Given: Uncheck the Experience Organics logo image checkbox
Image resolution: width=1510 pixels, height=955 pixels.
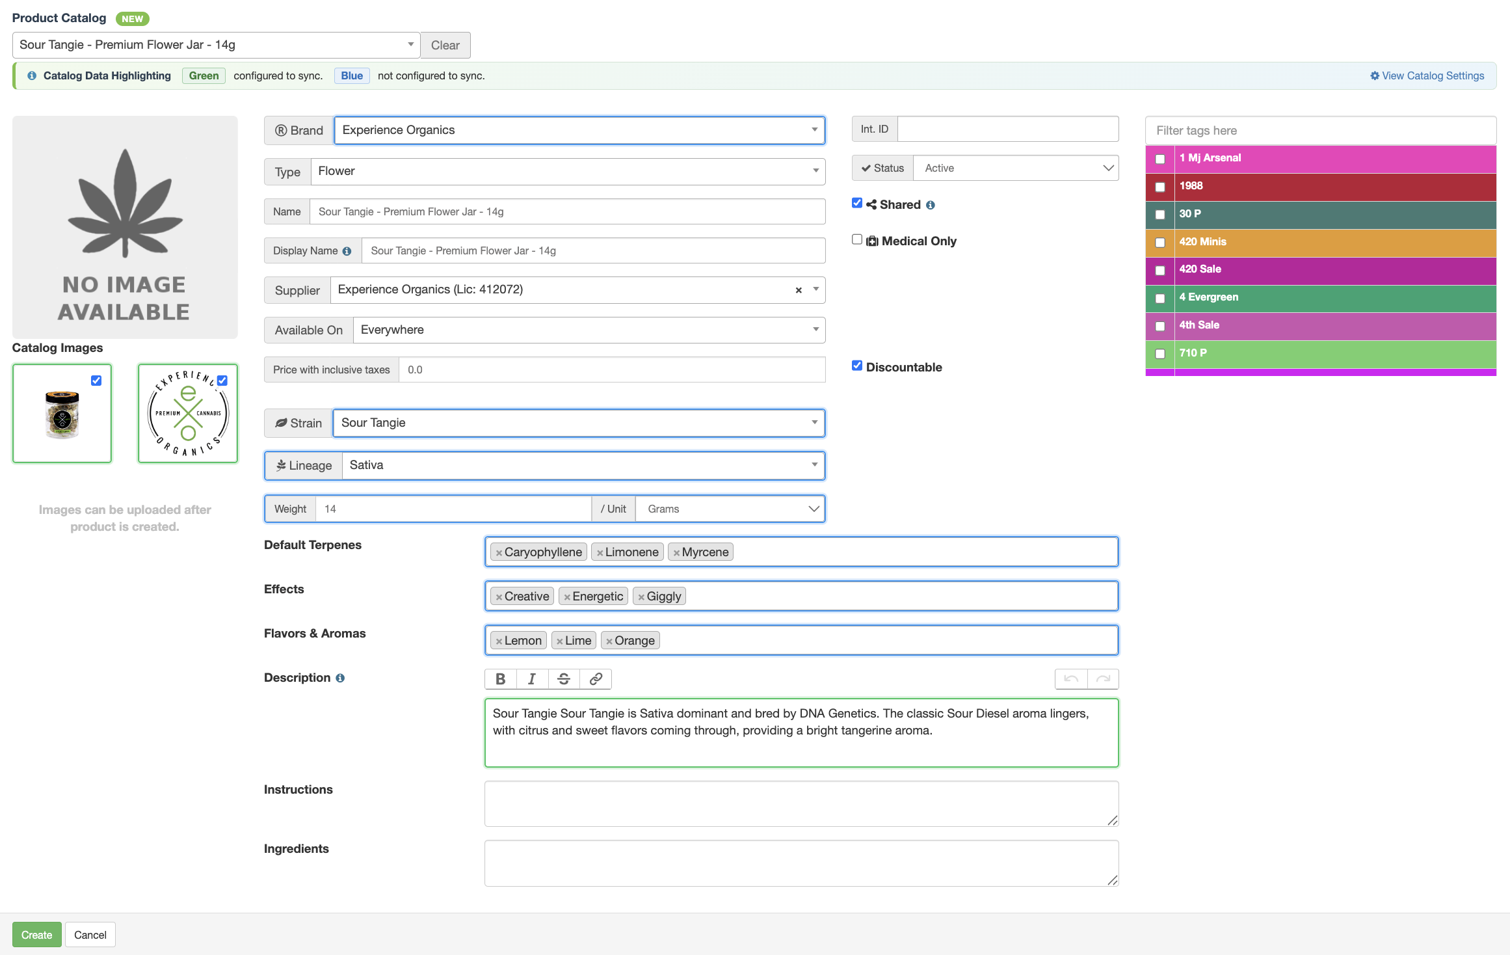Looking at the screenshot, I should click(222, 381).
